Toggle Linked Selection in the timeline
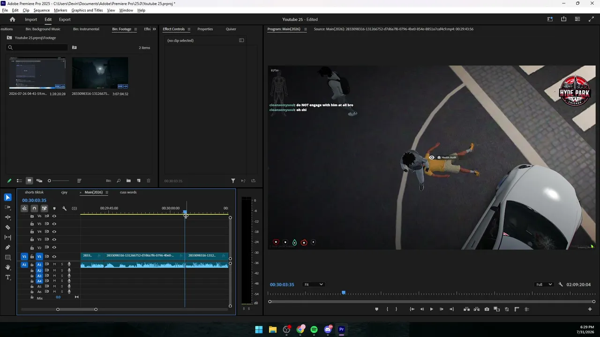 pyautogui.click(x=44, y=208)
